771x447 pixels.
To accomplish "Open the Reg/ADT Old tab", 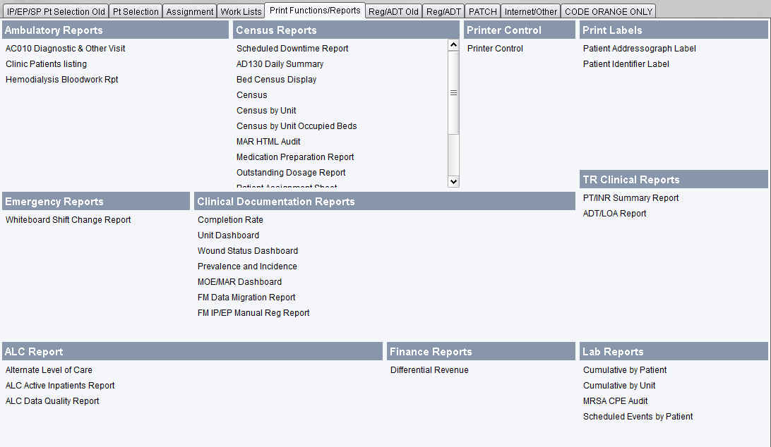I will coord(393,11).
